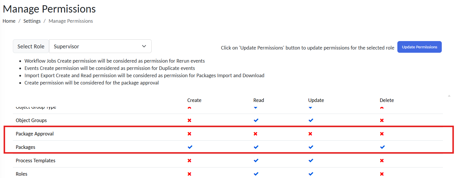The width and height of the screenshot is (459, 178).
Task: Toggle Object Groups Read checkmark
Action: pos(256,120)
